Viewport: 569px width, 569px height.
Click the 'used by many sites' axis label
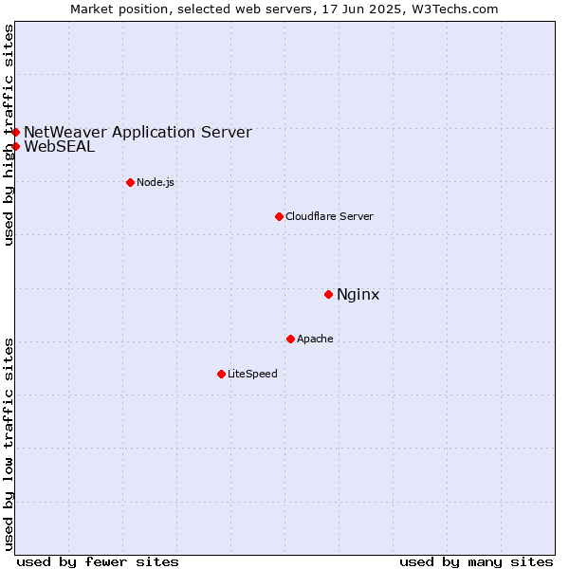(x=476, y=562)
